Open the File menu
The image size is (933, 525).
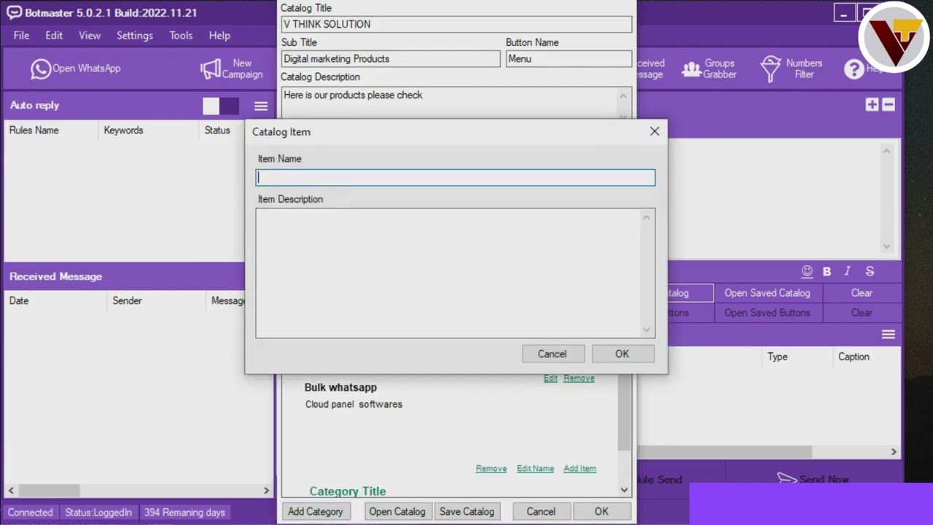tap(21, 35)
